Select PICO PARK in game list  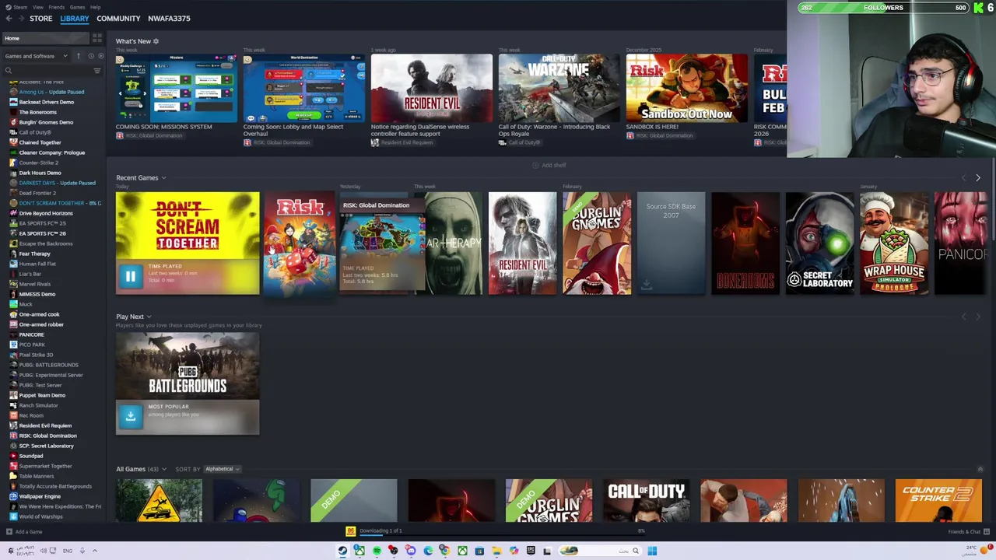click(x=32, y=345)
